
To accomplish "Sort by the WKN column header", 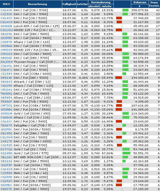I will (6, 4).
